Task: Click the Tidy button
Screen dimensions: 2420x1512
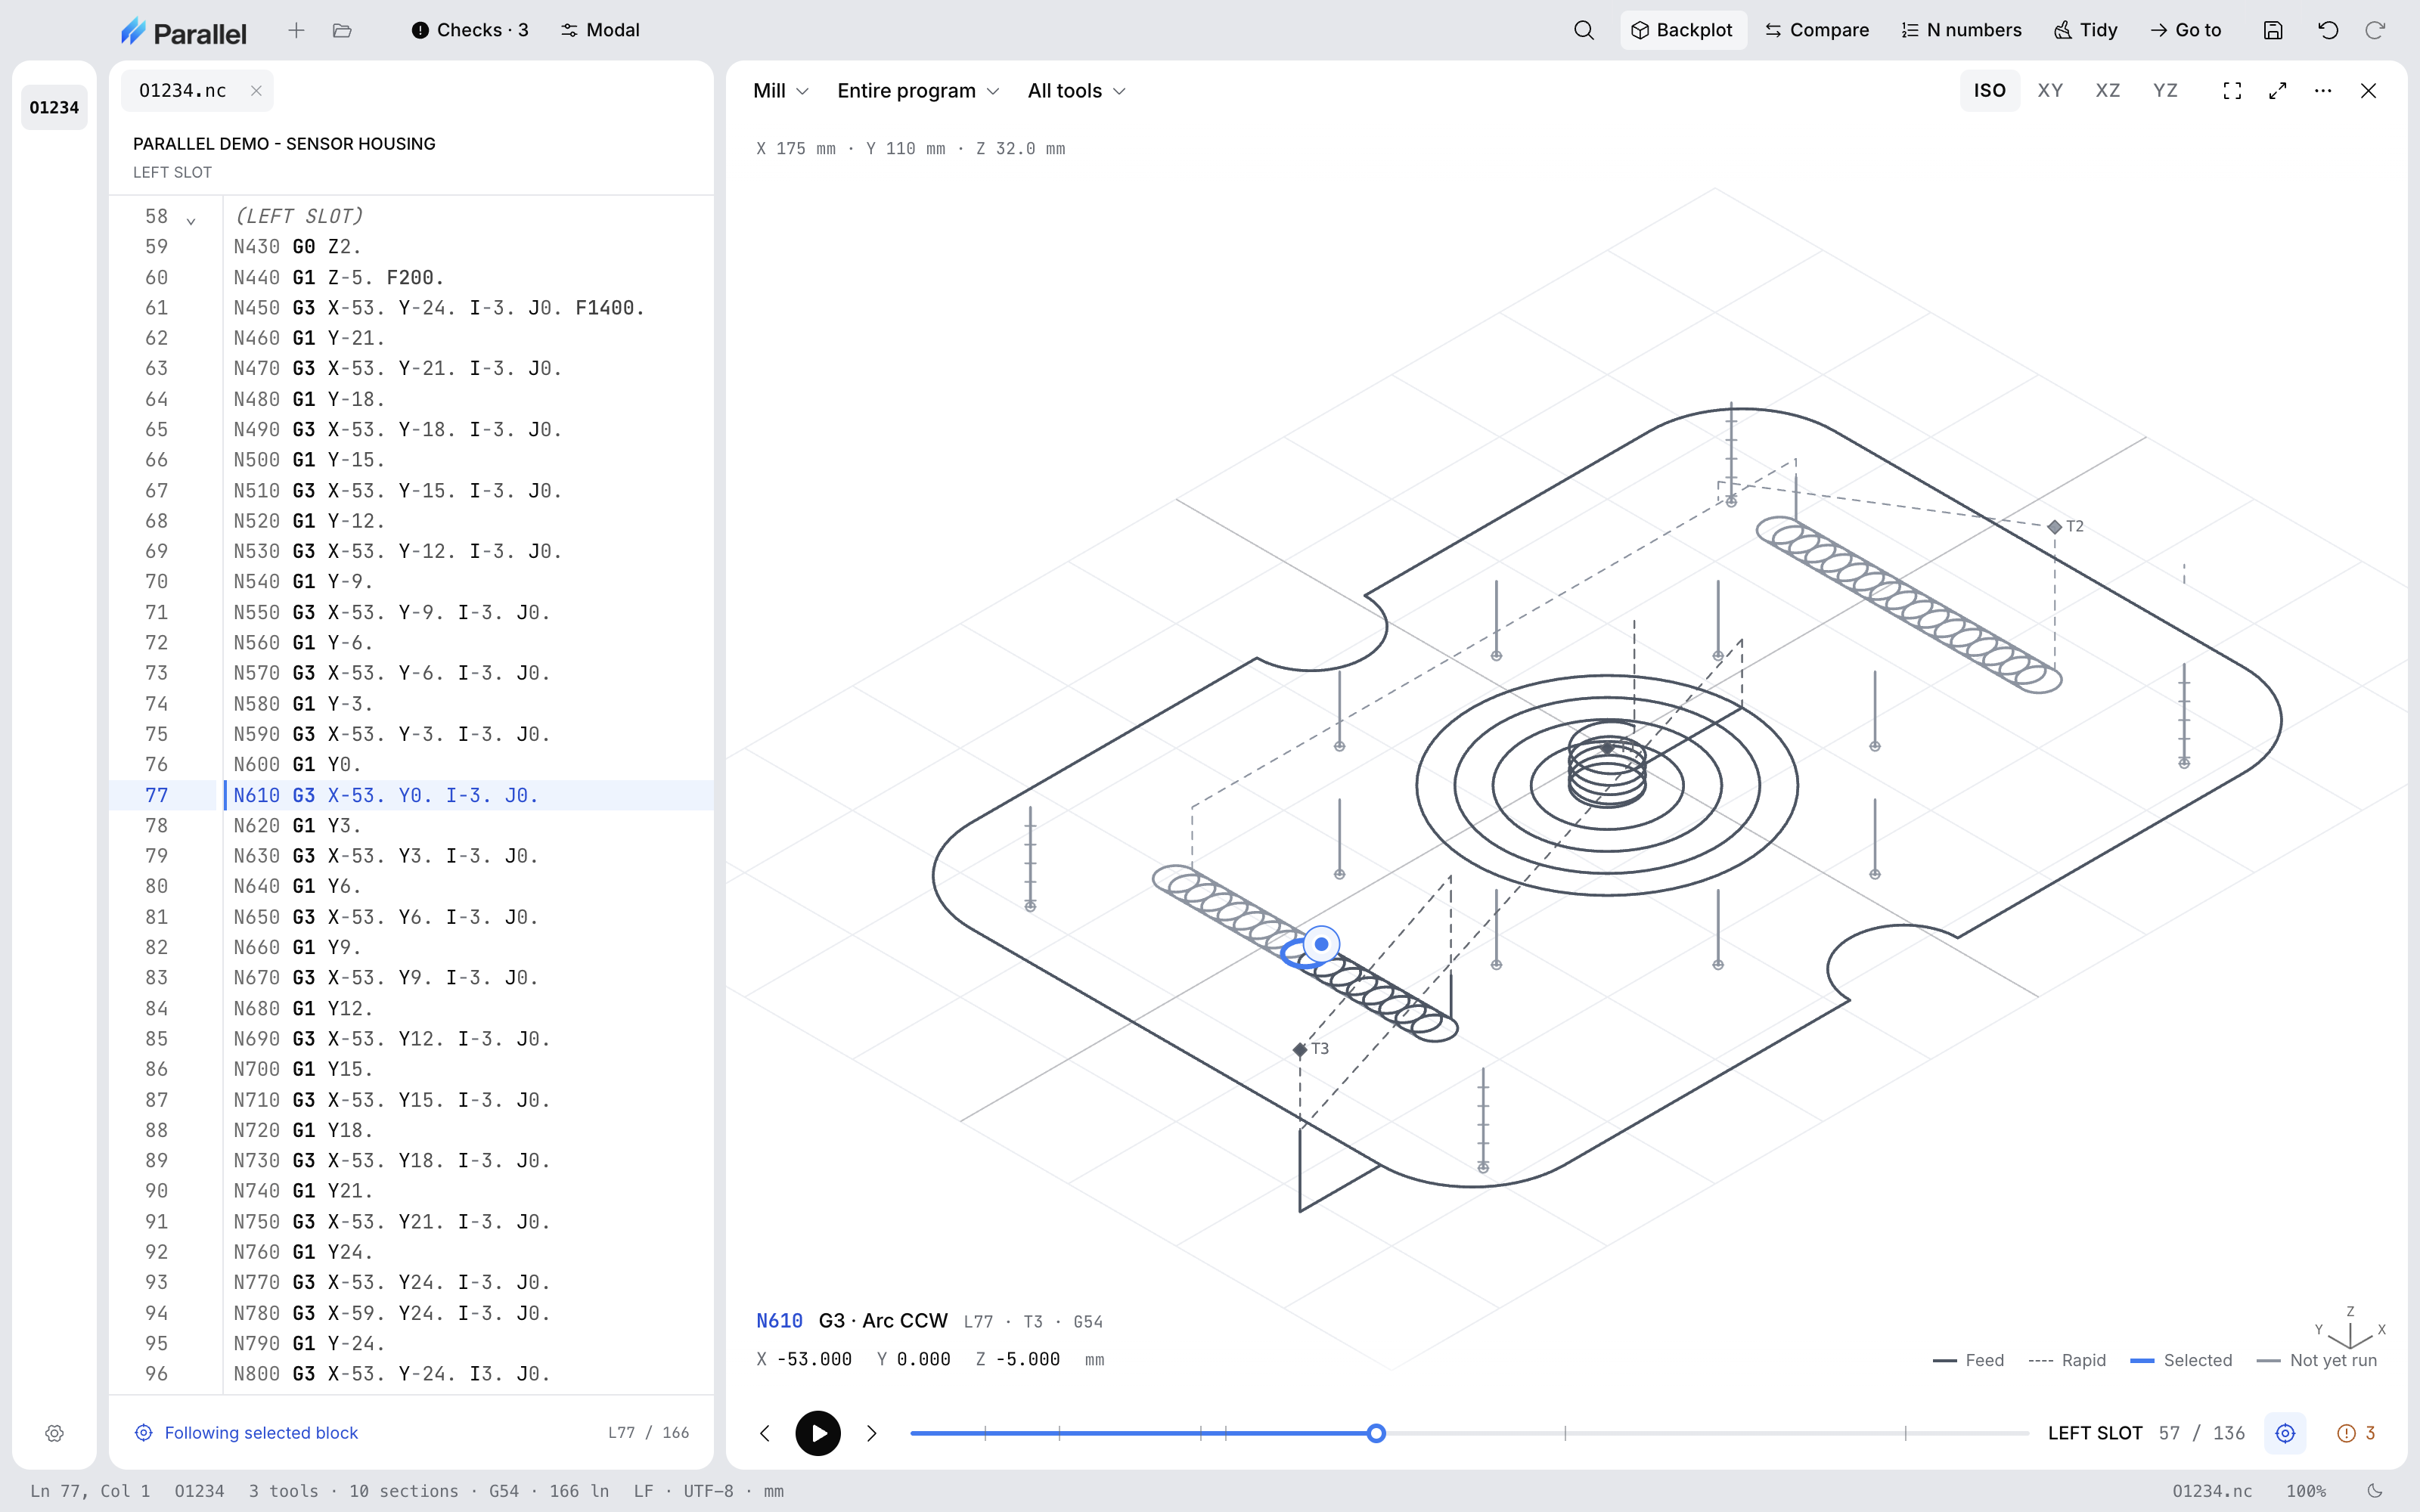Action: (2086, 30)
